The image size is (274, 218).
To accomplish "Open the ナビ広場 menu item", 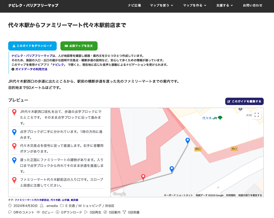I will coord(134,5).
